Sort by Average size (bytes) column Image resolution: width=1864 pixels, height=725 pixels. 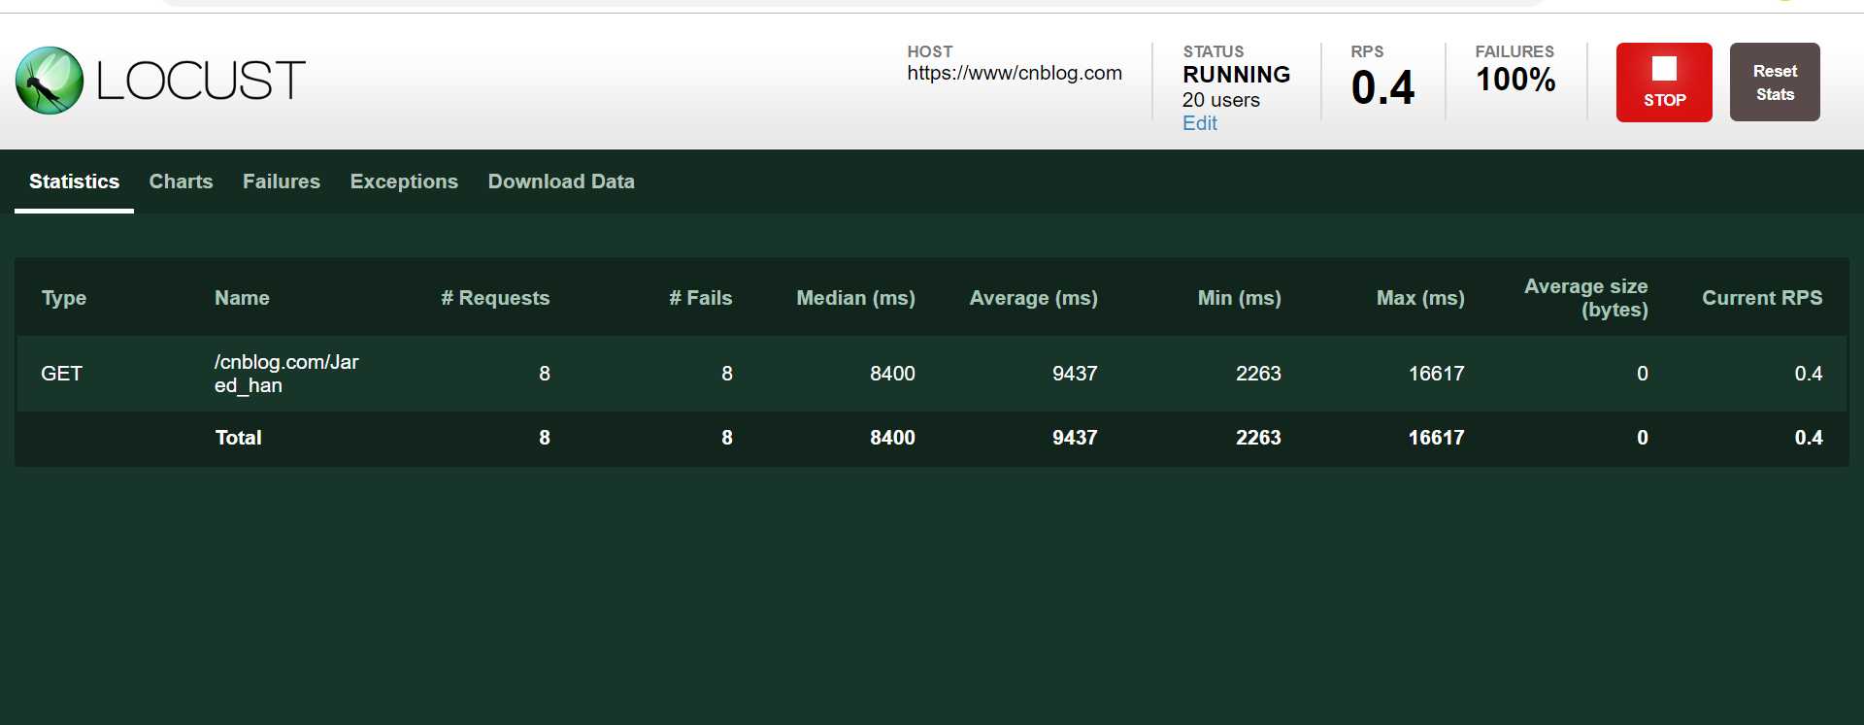point(1585,298)
